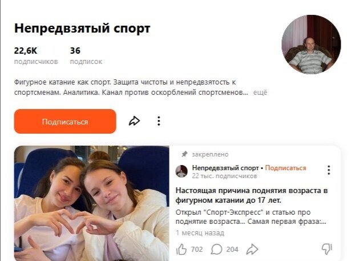This screenshot has height=261, width=364.
Task: Expand channel description with ещё
Action: (260, 93)
